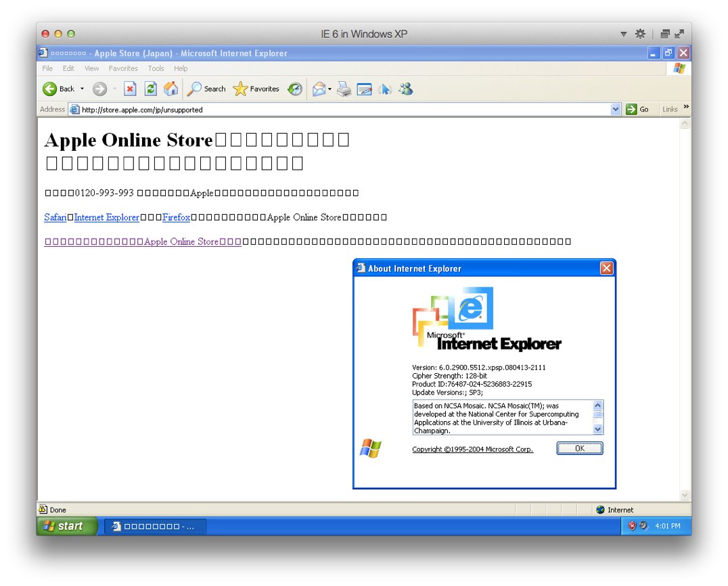Open the Favorites menu
The image size is (728, 586).
[x=123, y=68]
